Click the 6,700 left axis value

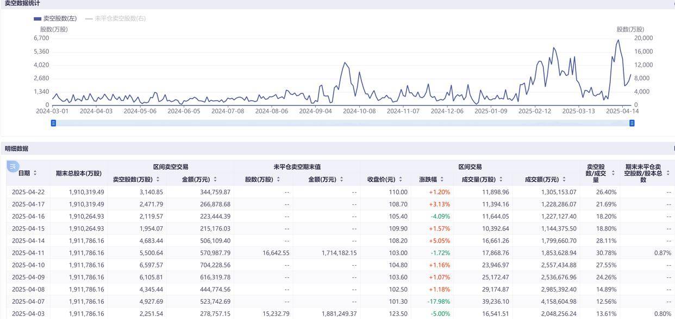point(41,39)
